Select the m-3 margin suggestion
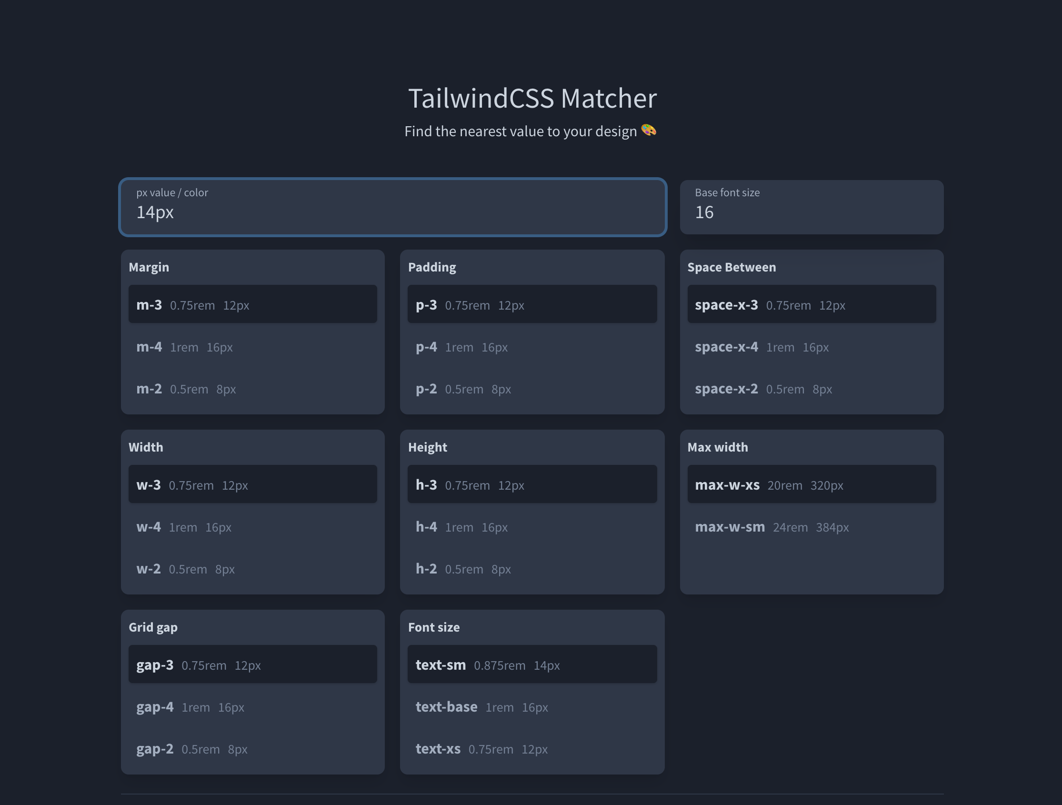This screenshot has height=805, width=1062. [252, 304]
